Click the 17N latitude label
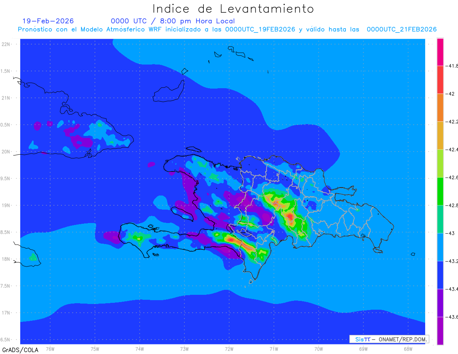Viewport: 458px width, 354px height. point(6,313)
